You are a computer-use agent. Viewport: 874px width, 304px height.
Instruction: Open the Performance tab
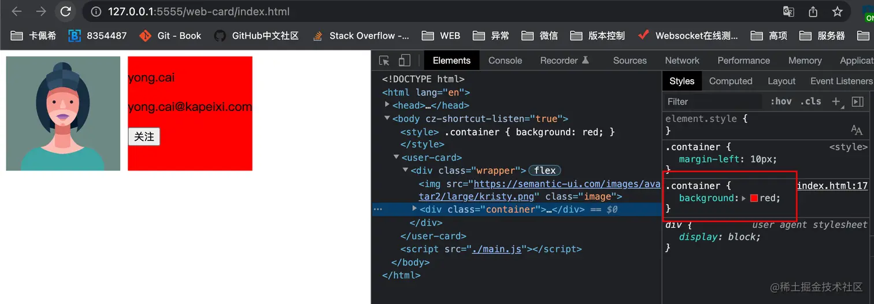tap(743, 60)
